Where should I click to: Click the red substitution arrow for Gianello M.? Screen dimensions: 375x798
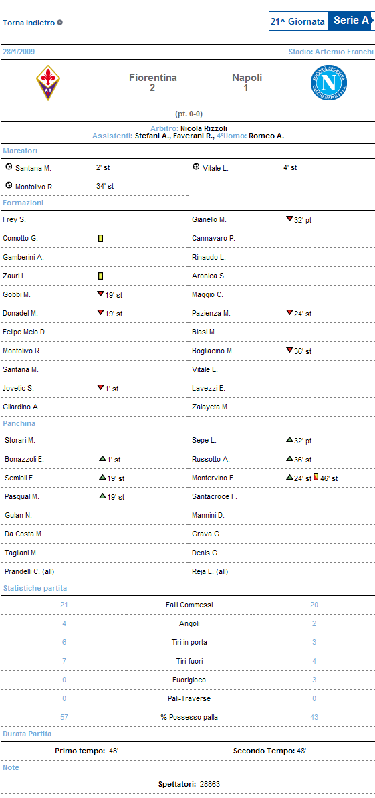coord(289,219)
